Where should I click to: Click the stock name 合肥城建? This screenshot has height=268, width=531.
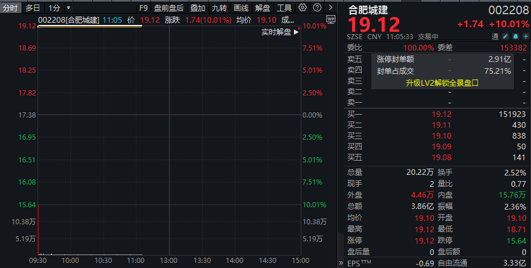pos(368,10)
